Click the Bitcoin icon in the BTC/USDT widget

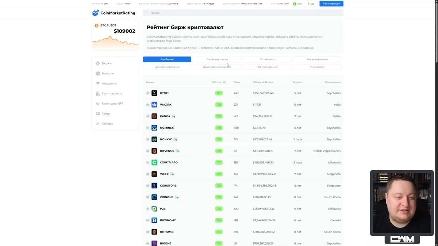97,26
